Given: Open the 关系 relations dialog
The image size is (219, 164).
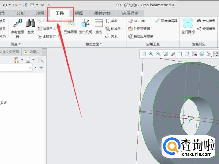Looking at the screenshot, I should [x=111, y=36].
